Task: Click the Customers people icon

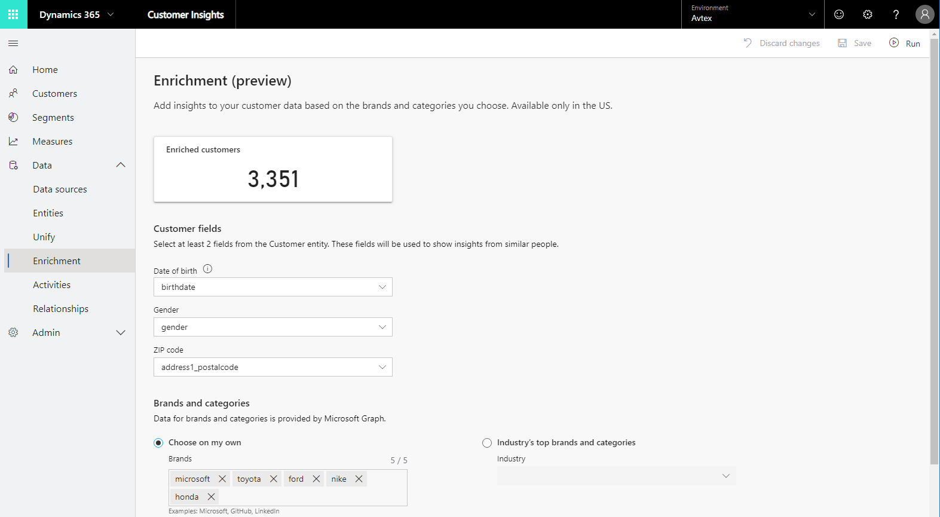Action: (x=13, y=93)
